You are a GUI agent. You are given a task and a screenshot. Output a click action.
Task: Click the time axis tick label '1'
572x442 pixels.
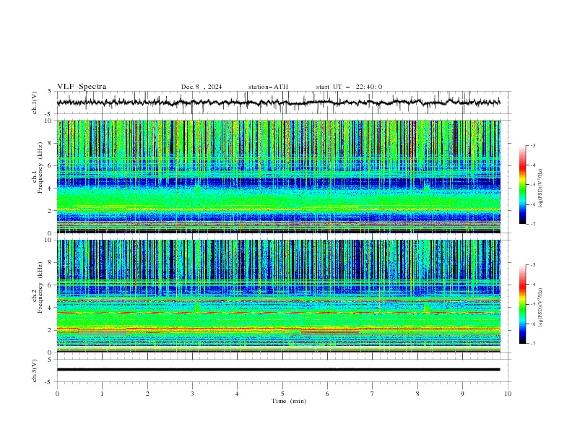[102, 394]
